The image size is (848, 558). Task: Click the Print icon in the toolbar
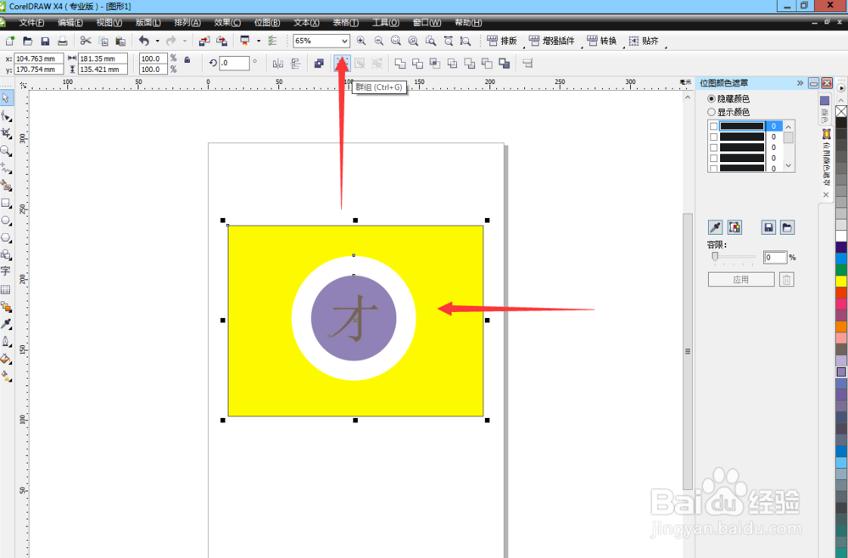[x=63, y=41]
